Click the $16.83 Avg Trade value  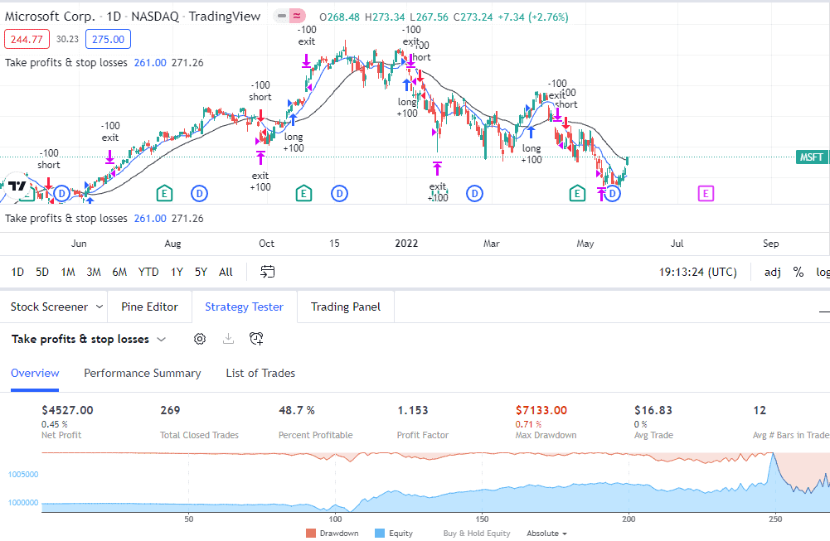pyautogui.click(x=653, y=410)
